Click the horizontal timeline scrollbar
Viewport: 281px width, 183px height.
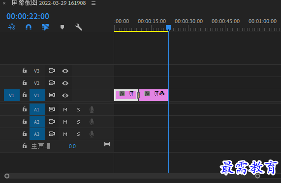(132, 176)
